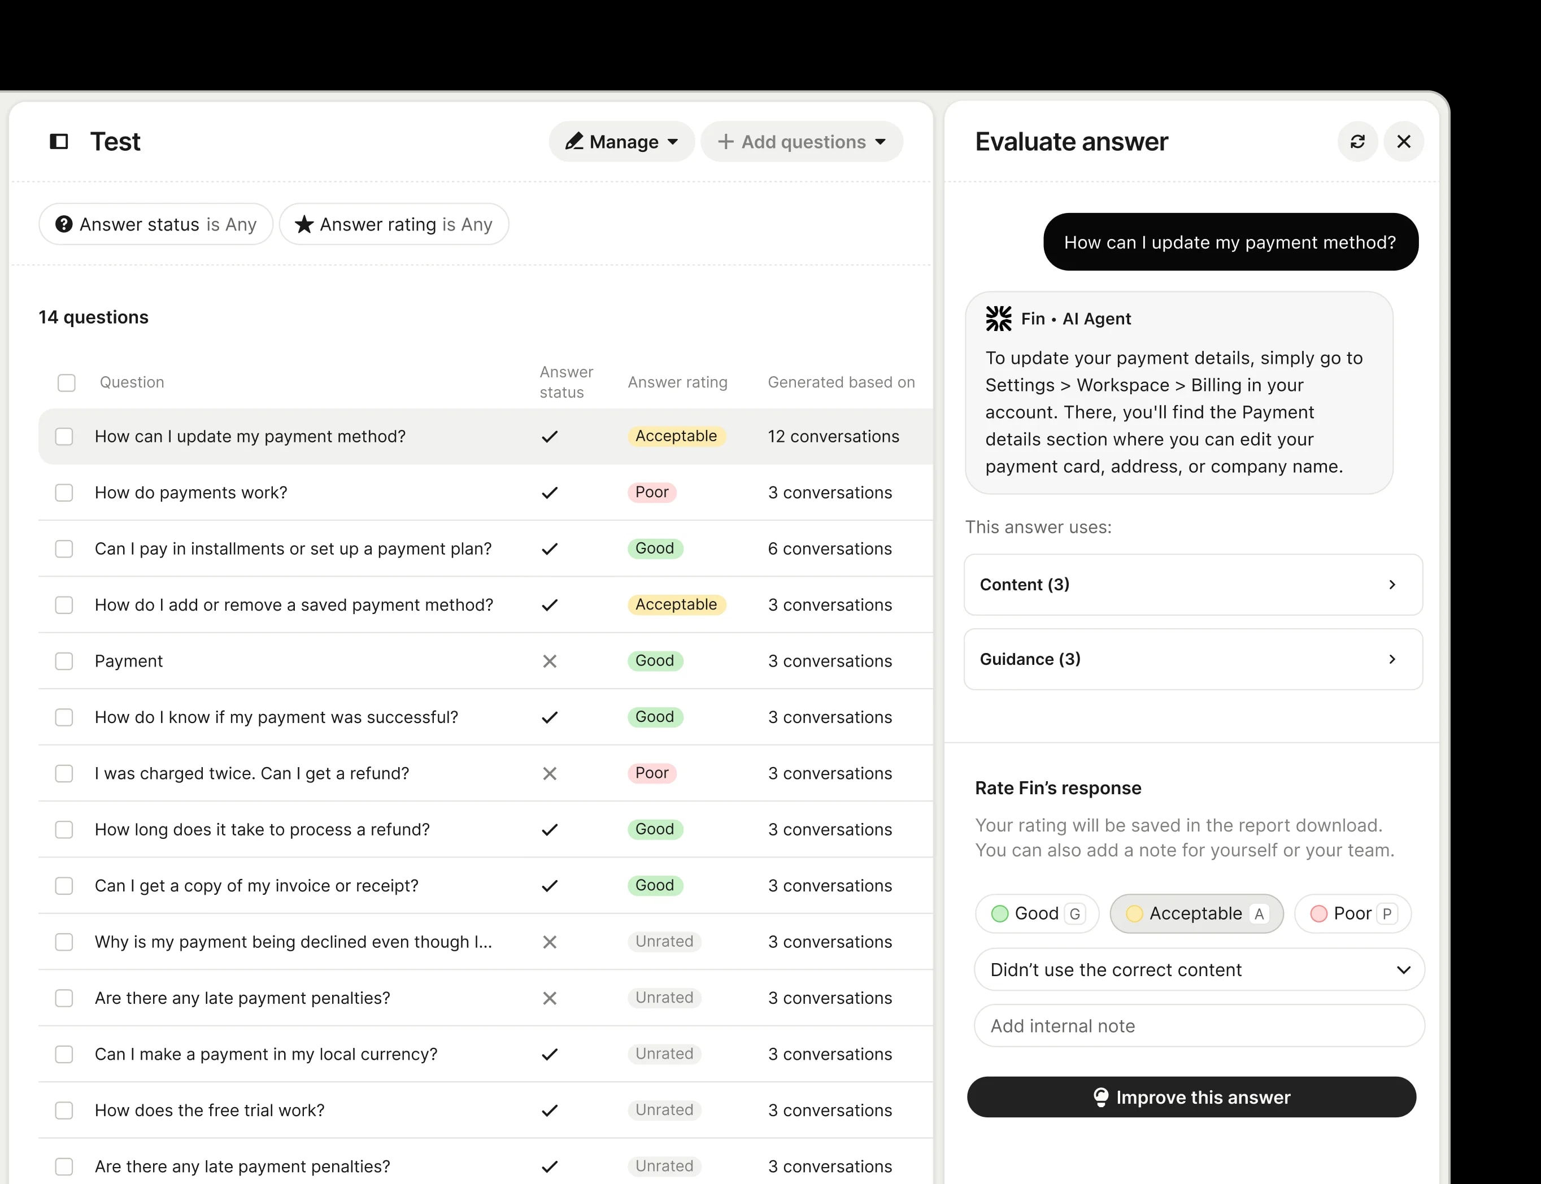Rate the response as Poor
This screenshot has width=1541, height=1184.
coord(1352,913)
